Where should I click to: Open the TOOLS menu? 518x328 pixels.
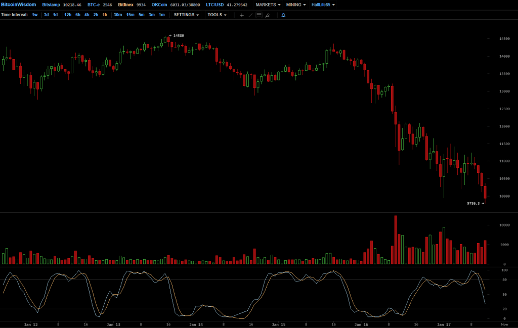pyautogui.click(x=217, y=15)
